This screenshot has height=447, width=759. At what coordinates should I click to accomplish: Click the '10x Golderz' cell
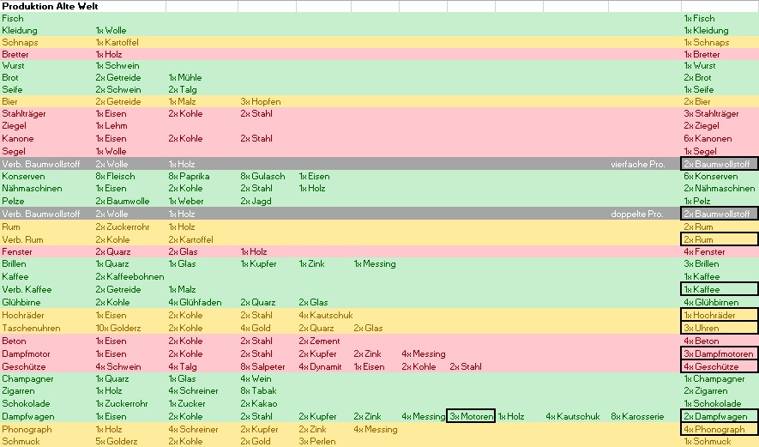click(x=115, y=329)
